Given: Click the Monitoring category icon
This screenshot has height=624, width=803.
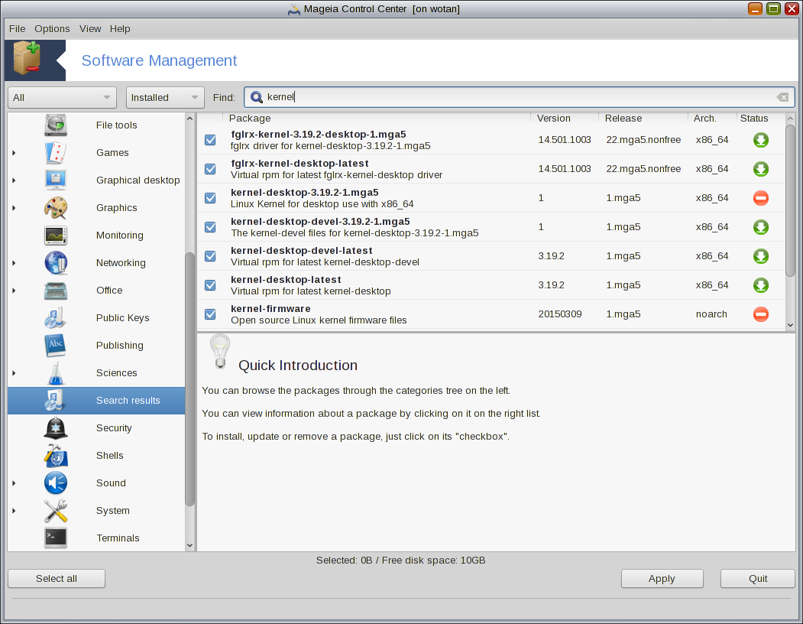Looking at the screenshot, I should tap(56, 236).
